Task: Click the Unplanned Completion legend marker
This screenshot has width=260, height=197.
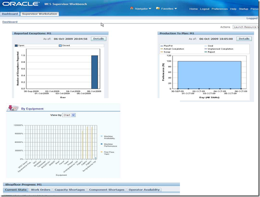Action: pos(206,49)
